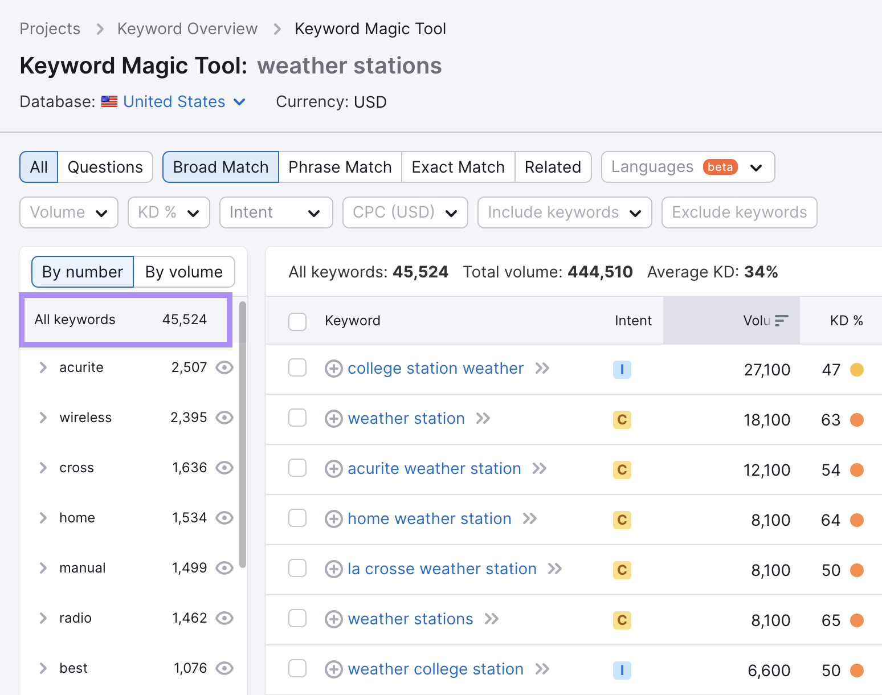Click the Volume column sort icon

pyautogui.click(x=782, y=321)
